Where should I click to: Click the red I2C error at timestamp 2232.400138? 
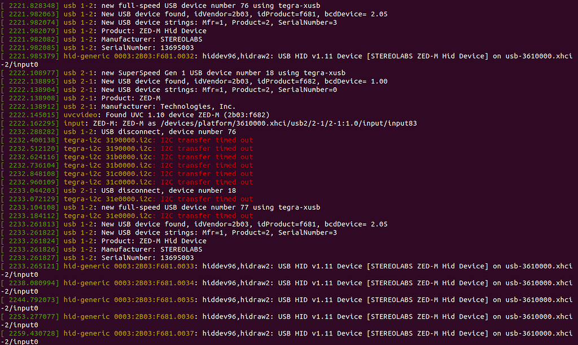point(207,140)
